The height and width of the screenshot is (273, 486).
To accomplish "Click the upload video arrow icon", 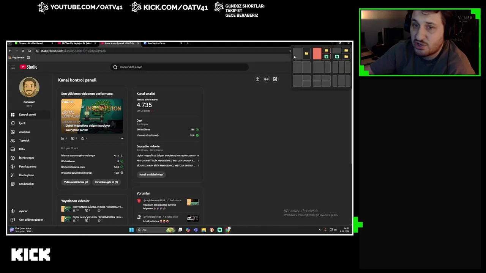I will tap(257, 79).
